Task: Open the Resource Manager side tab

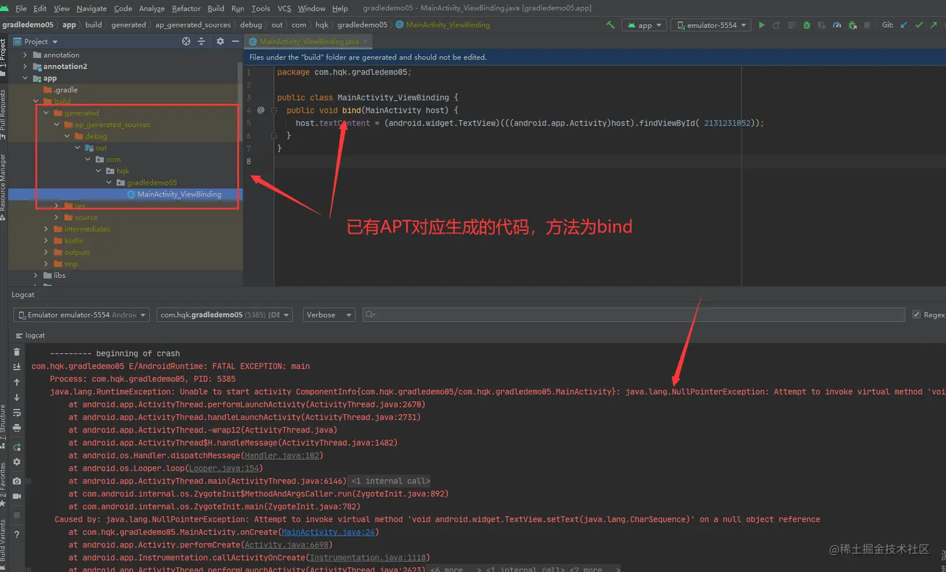Action: click(3, 186)
